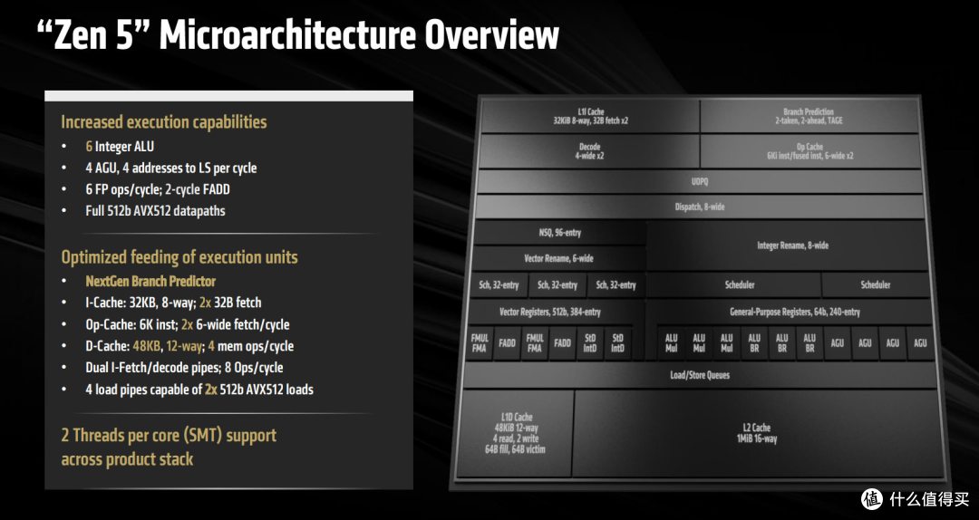Click the "NSQ, 96-entry" block
The width and height of the screenshot is (979, 520).
pyautogui.click(x=559, y=233)
